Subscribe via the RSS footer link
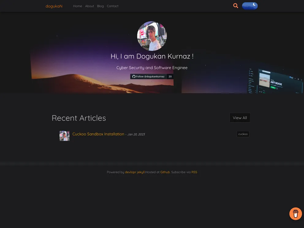 (194, 172)
